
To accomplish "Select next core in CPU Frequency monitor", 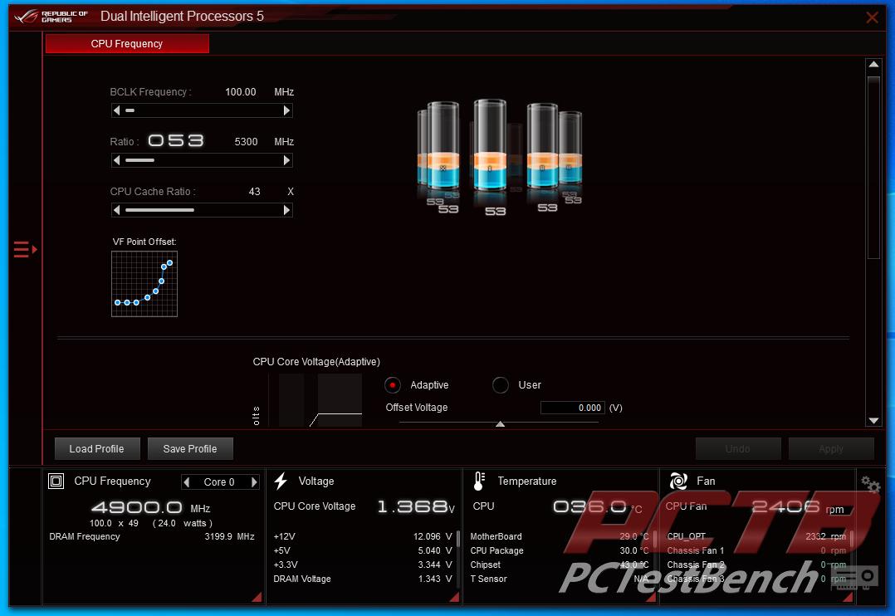I will [x=255, y=482].
